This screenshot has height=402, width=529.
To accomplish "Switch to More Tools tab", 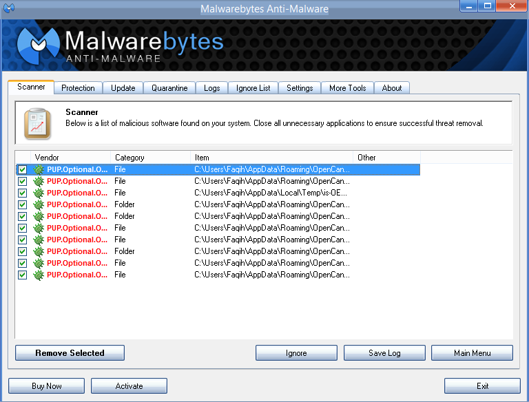I will 347,88.
